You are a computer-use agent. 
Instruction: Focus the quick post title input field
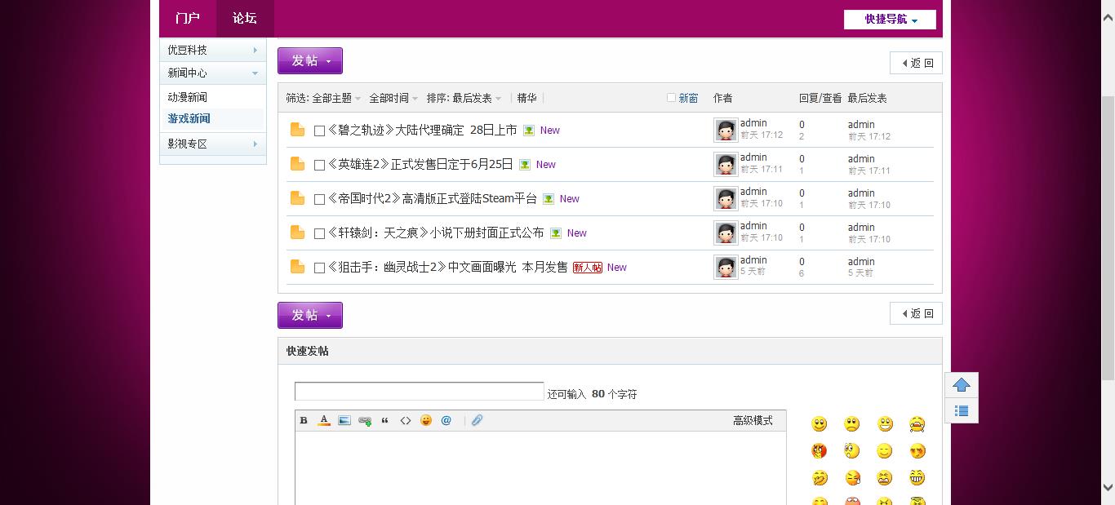click(x=419, y=392)
